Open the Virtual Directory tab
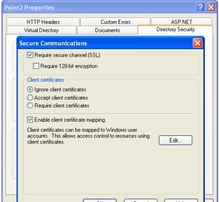219x202 pixels. point(42,30)
